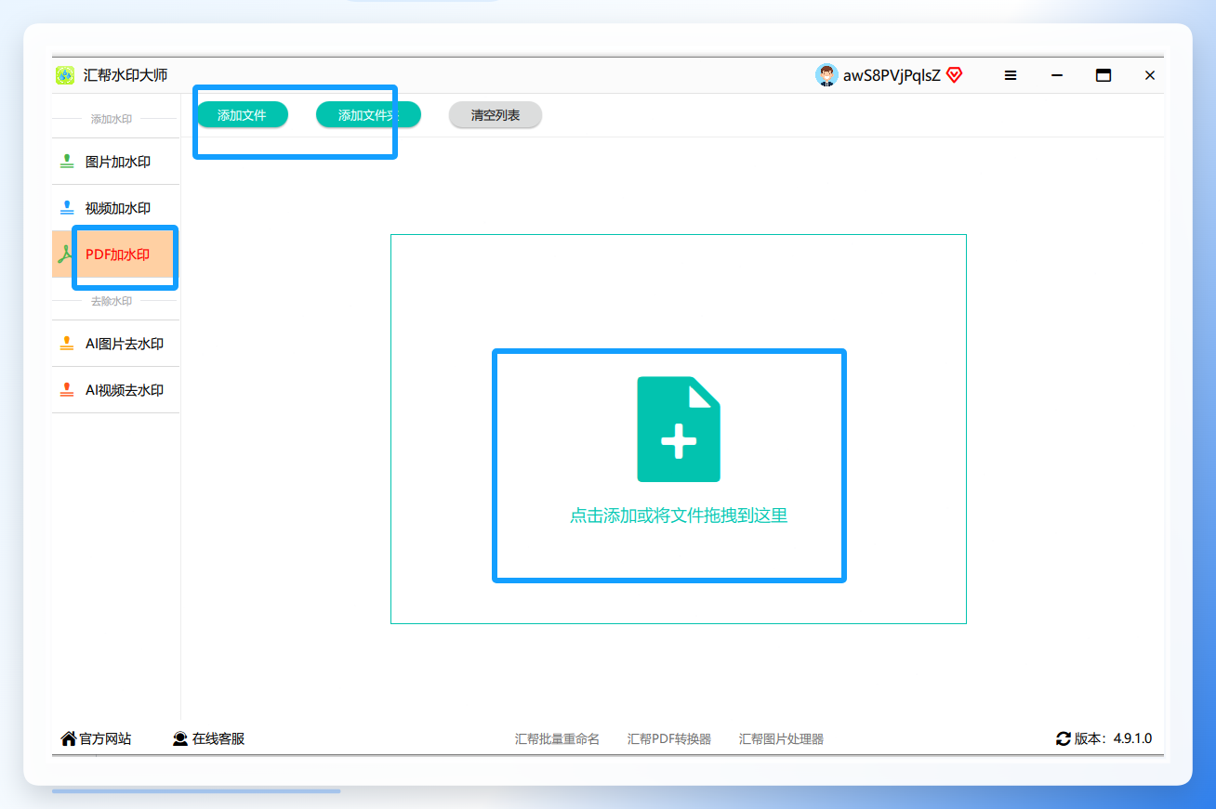1216x809 pixels.
Task: Click the green stamp icon for 图片加水印
Action: [x=67, y=162]
